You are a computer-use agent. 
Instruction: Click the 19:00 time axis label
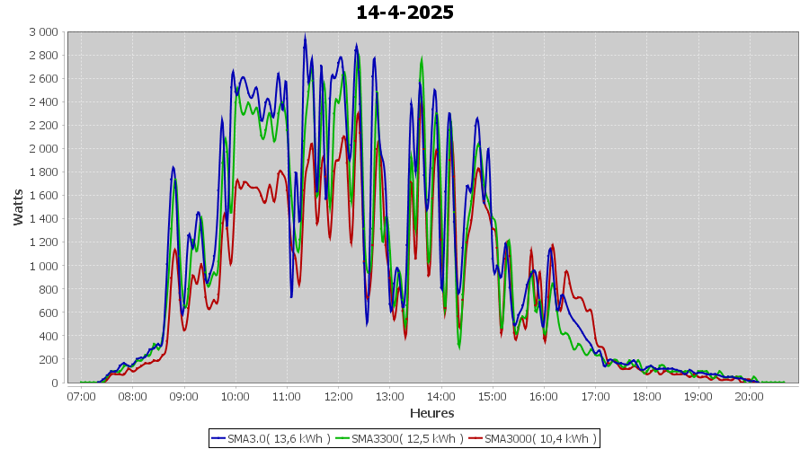tap(698, 396)
